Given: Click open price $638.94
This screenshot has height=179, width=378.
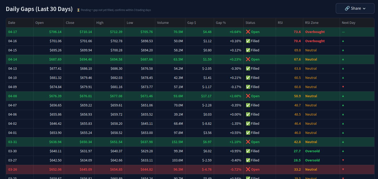Looking at the screenshot, I should [x=55, y=142].
